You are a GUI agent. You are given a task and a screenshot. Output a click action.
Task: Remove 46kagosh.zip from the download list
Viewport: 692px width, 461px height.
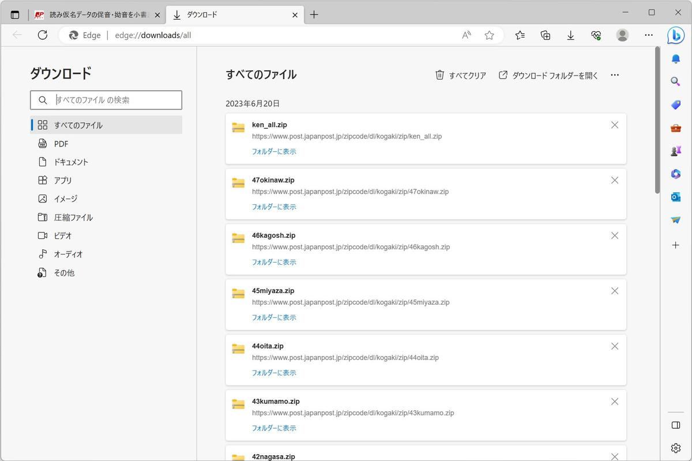[x=615, y=236]
